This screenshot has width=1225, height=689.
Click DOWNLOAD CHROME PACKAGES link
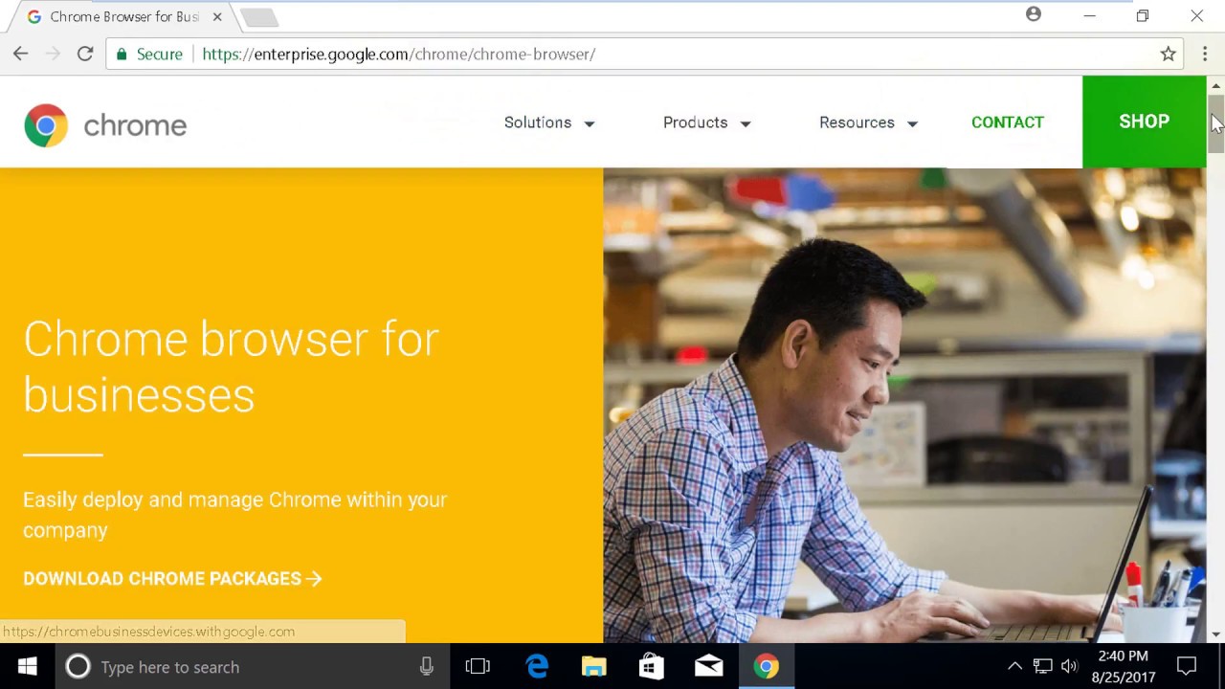pyautogui.click(x=172, y=579)
